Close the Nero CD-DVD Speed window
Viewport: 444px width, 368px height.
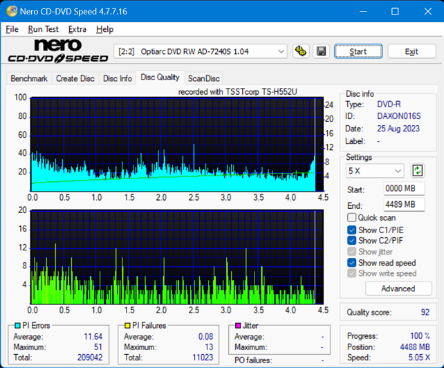point(428,11)
